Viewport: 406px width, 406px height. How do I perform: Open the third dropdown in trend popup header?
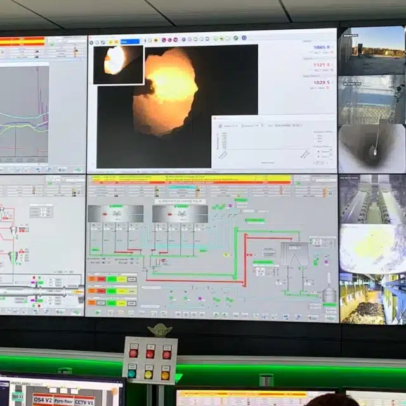[x=296, y=125]
